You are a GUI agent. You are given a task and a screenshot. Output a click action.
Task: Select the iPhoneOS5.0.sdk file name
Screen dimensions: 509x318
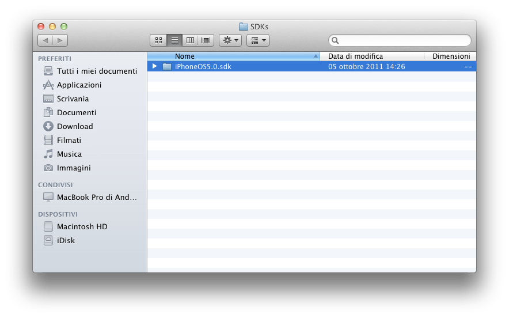203,67
